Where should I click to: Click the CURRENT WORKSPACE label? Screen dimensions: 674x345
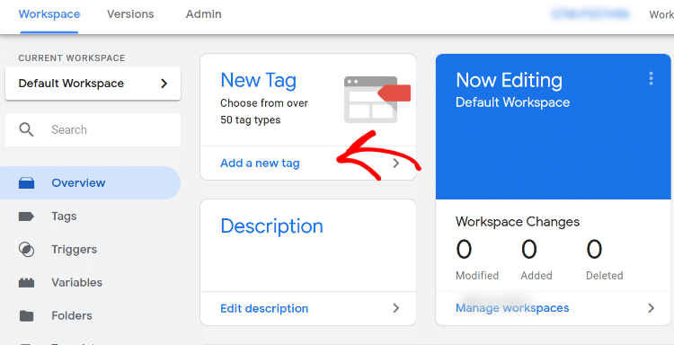tap(72, 58)
